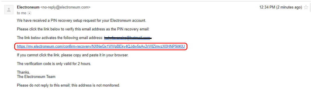
Task: Click the 'The link below activates' text
Action: pos(60,38)
